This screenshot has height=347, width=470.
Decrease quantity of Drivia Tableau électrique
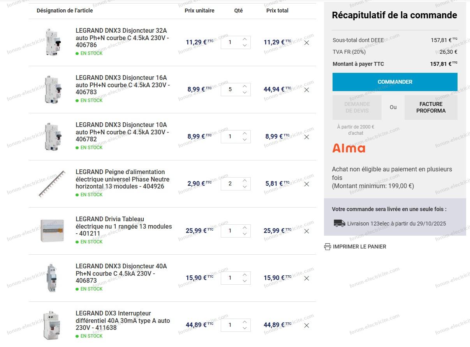(245, 234)
